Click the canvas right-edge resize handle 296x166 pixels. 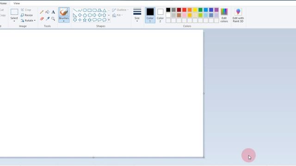204,93
